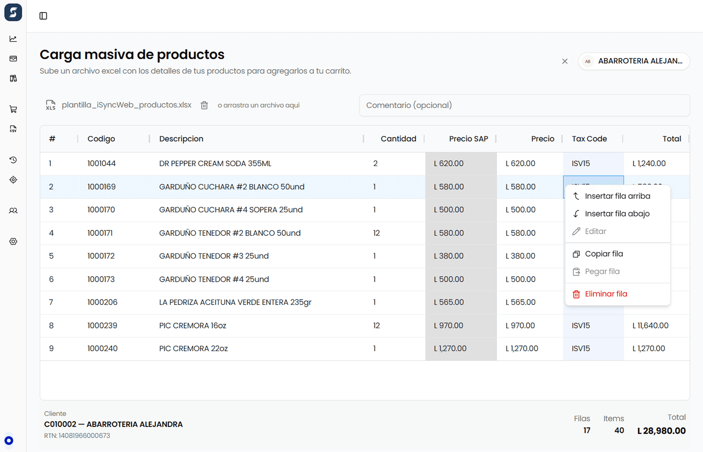Click the Tax Code column header
Image resolution: width=703 pixels, height=452 pixels.
tap(589, 139)
